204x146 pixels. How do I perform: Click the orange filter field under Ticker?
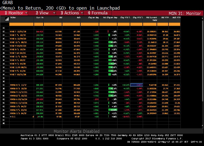tap(21, 24)
